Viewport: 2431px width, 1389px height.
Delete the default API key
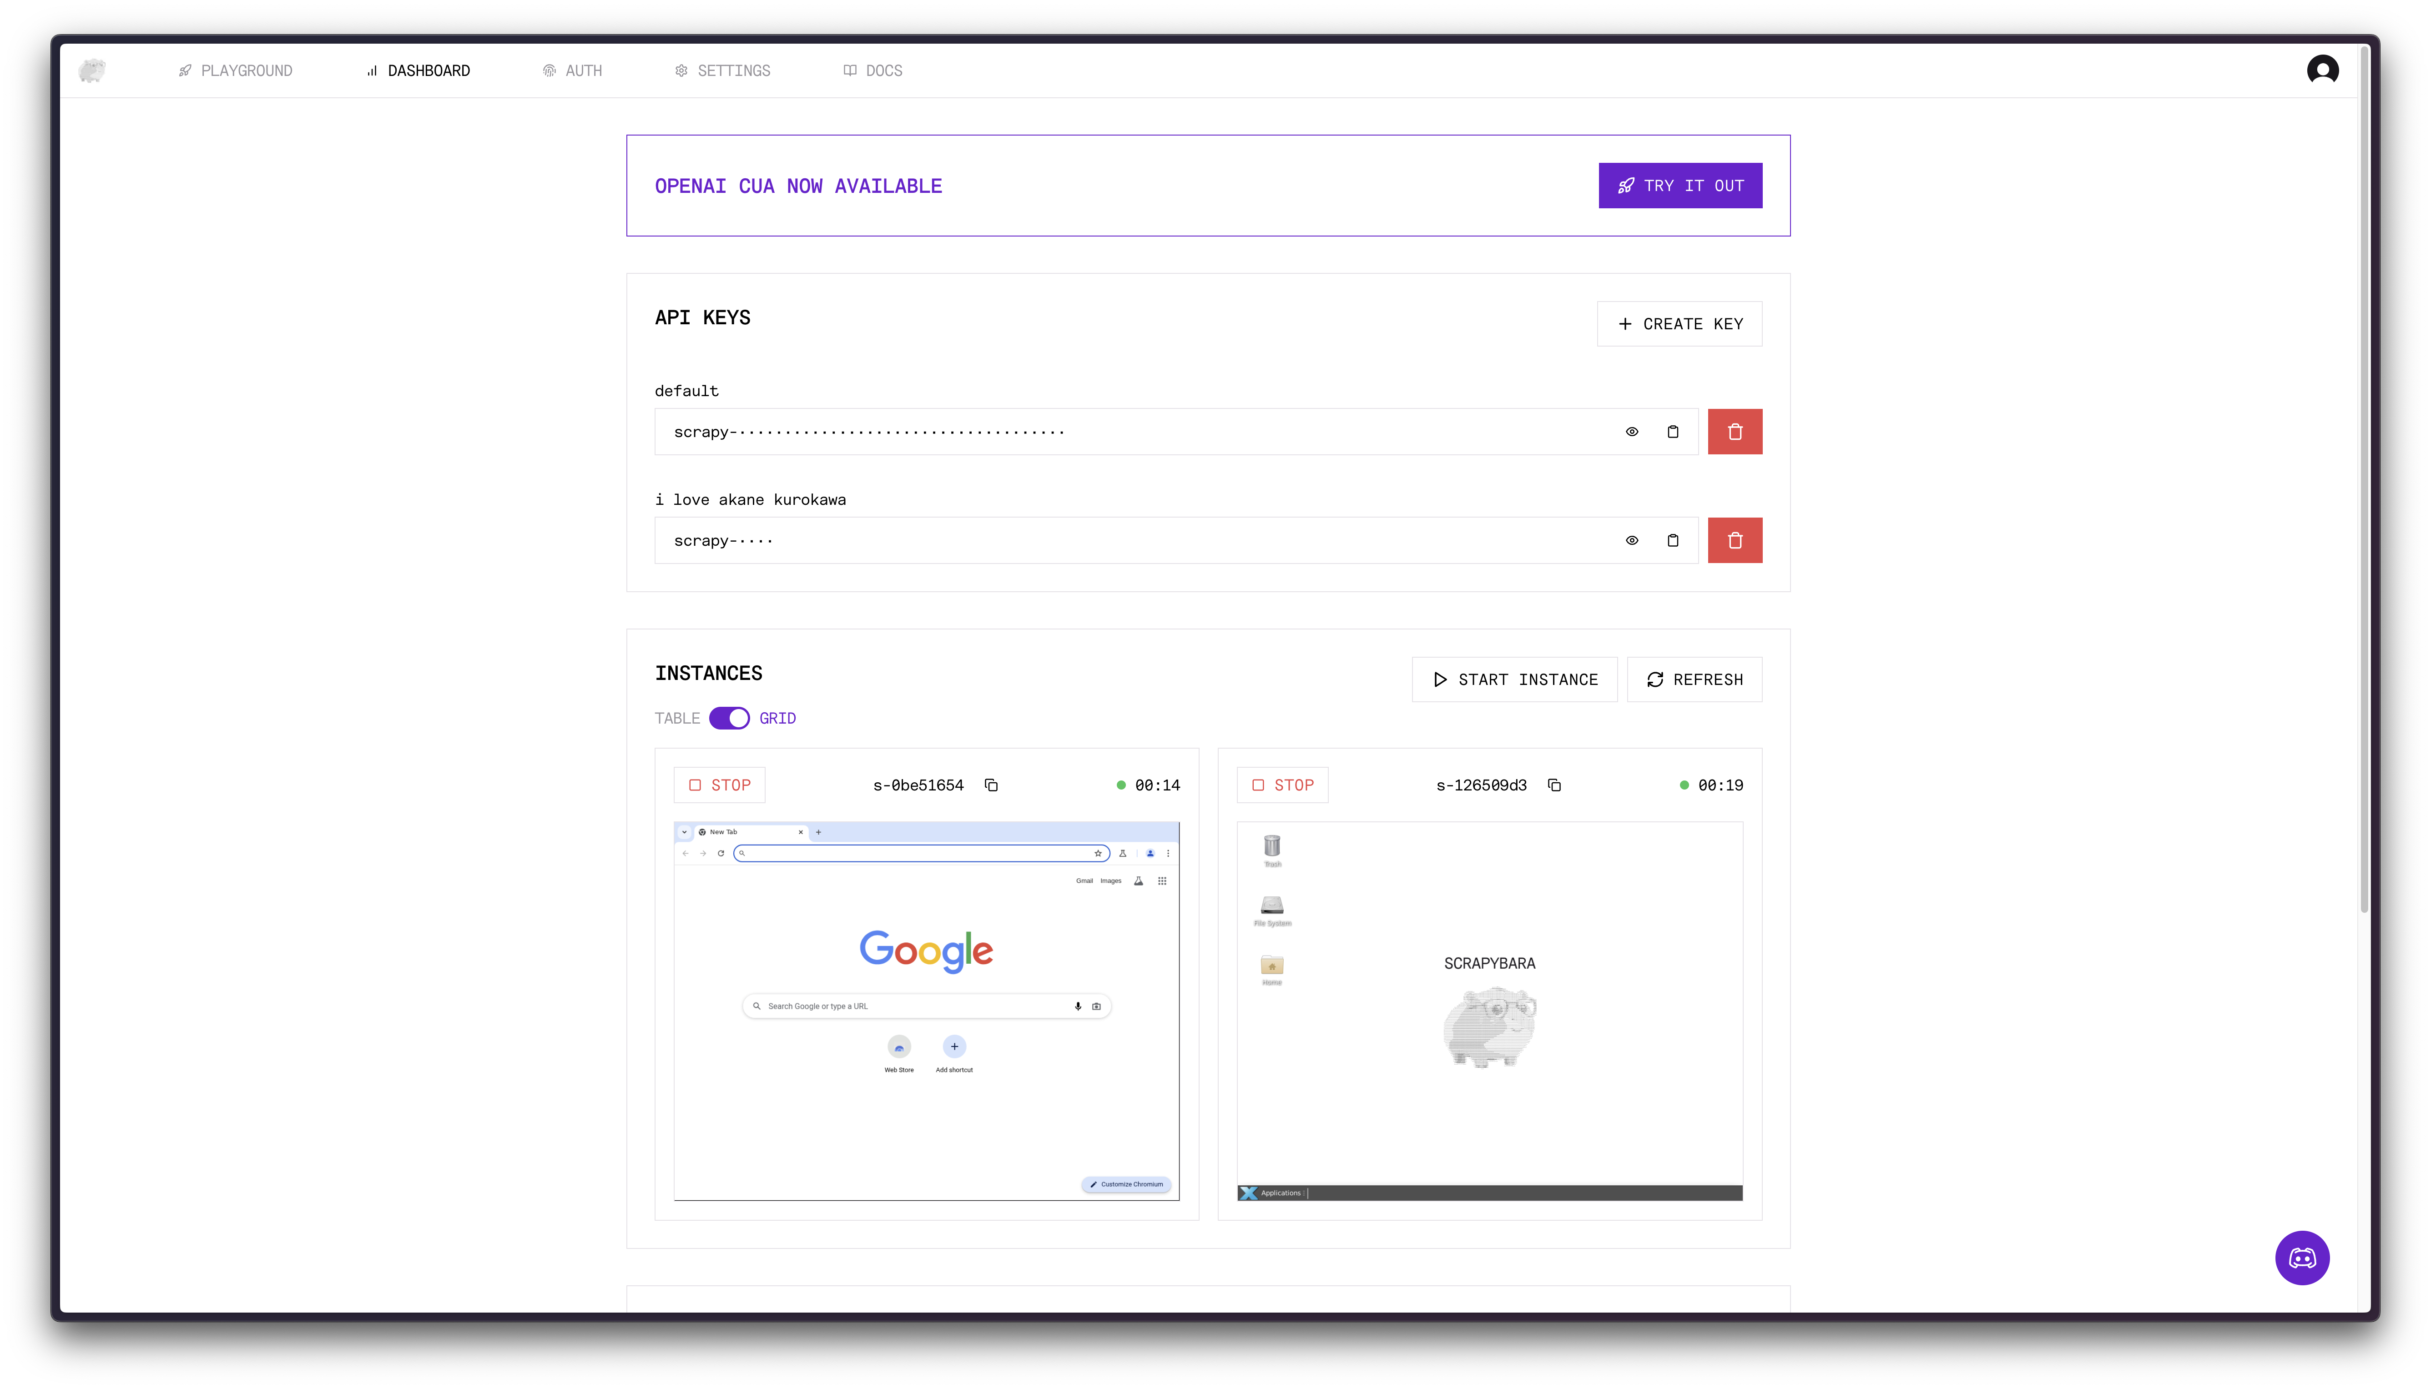(x=1735, y=432)
